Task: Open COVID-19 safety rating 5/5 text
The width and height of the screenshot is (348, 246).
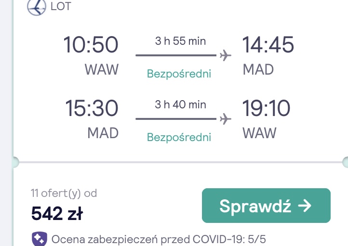Action: tap(159, 239)
